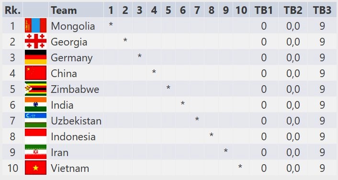The width and height of the screenshot is (338, 180).
Task: Click the Vietnam flag icon
Action: pyautogui.click(x=35, y=168)
